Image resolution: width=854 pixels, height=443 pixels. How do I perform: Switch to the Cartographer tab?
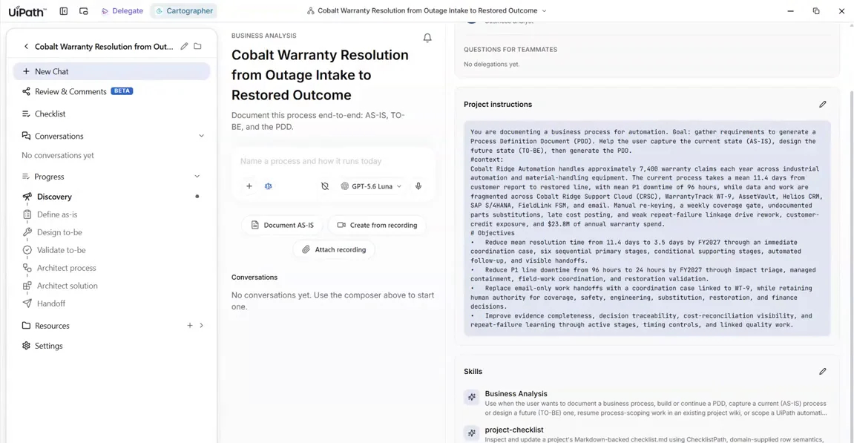tap(184, 11)
